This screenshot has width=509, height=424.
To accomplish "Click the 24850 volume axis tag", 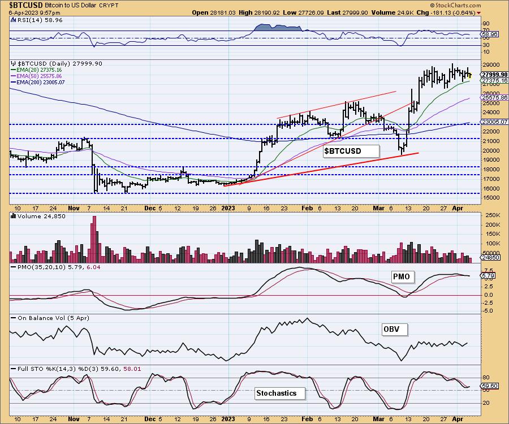I will click(490, 257).
